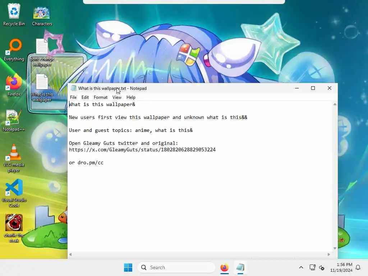Open the Help menu in Notepad
The image size is (368, 276).
(x=131, y=97)
